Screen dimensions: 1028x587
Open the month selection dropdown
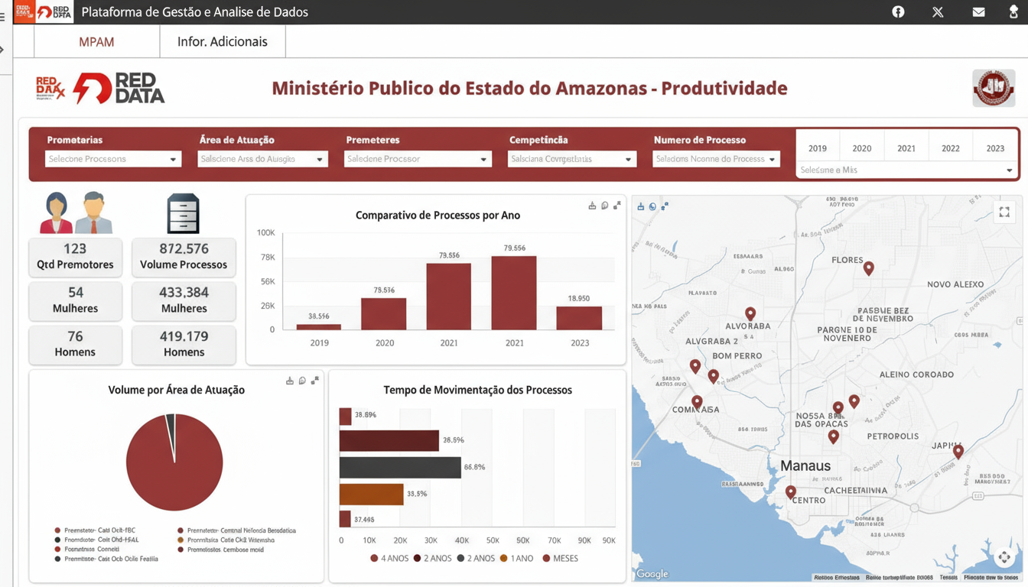(x=906, y=170)
